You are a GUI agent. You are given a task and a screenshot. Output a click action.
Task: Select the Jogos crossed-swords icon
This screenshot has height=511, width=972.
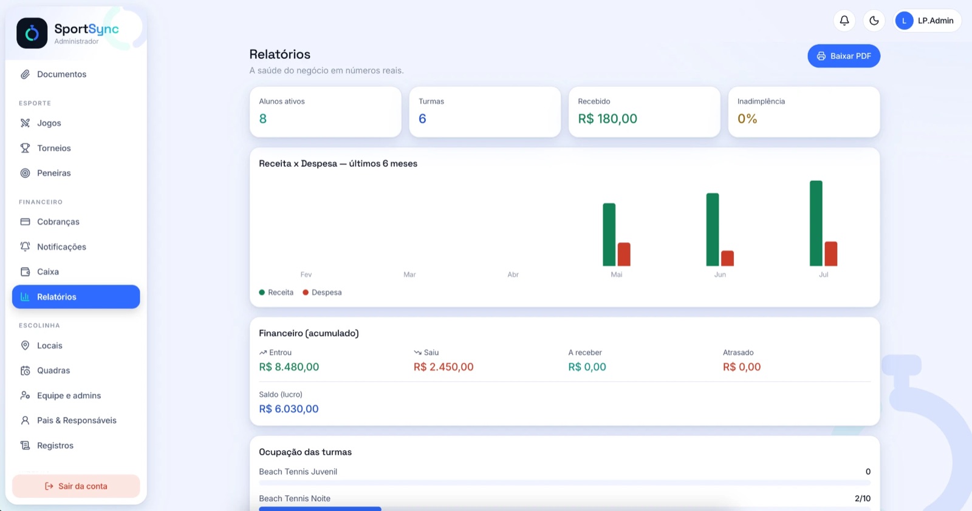pos(25,123)
